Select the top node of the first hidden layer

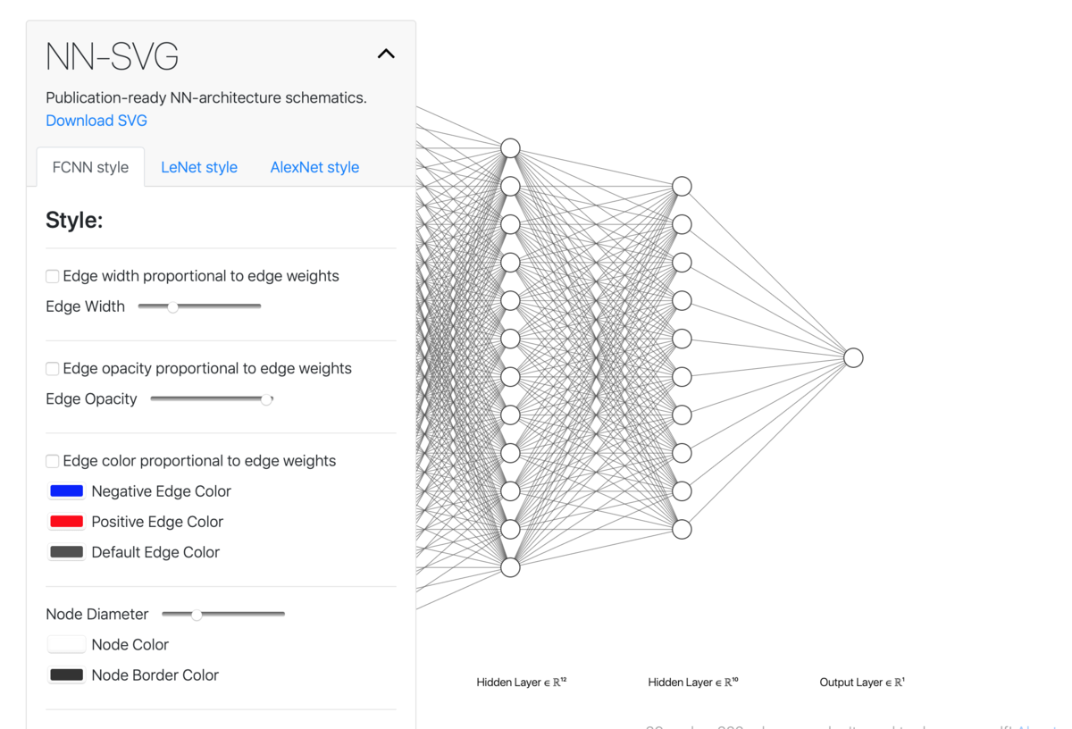tap(510, 147)
